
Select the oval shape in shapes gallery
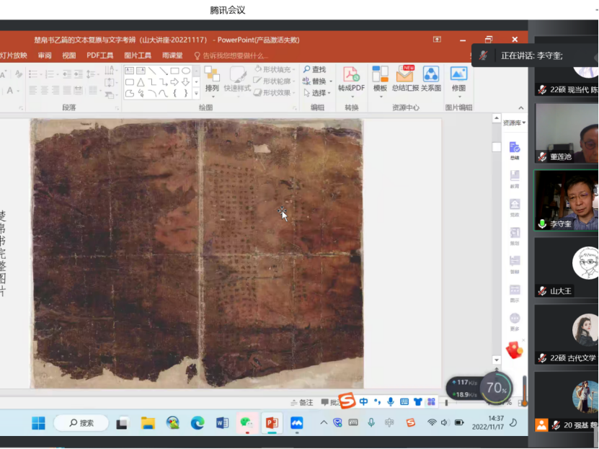click(x=186, y=71)
